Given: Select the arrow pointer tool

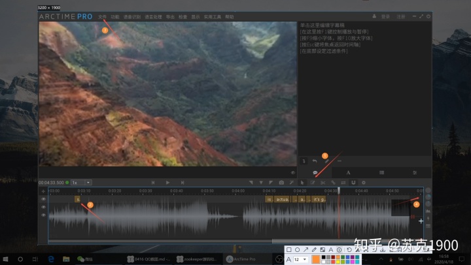Looking at the screenshot, I should (x=302, y=183).
